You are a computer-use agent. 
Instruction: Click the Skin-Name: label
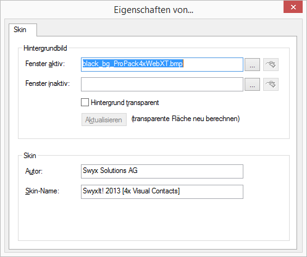point(42,191)
